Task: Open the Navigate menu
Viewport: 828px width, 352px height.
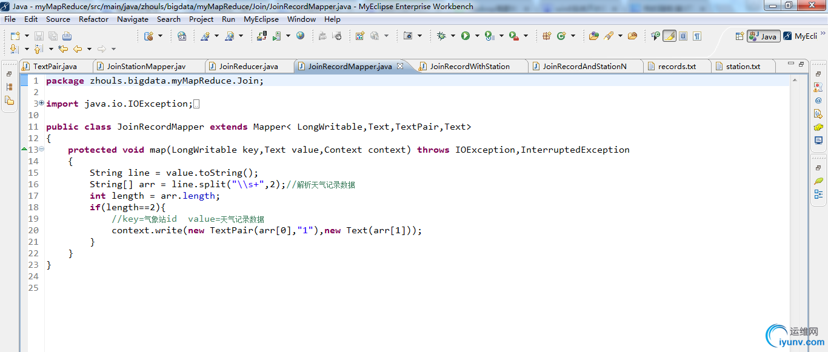Action: pyautogui.click(x=133, y=19)
